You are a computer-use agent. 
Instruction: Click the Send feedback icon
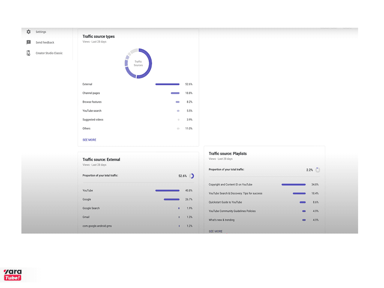click(28, 42)
